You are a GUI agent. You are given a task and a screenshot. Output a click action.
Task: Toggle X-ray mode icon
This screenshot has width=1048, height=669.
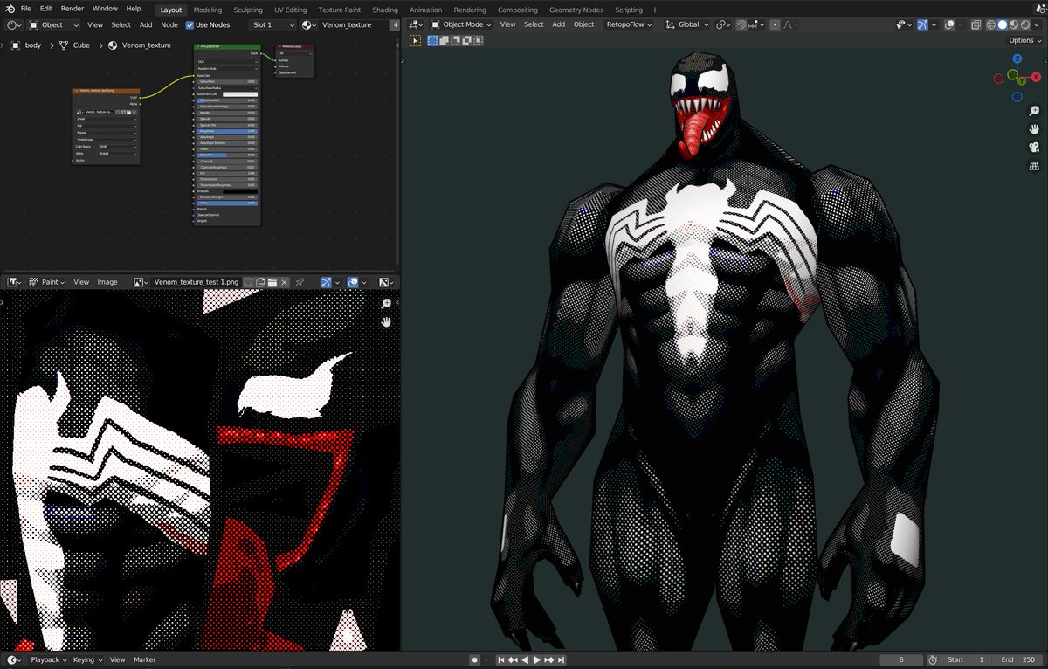pos(978,24)
